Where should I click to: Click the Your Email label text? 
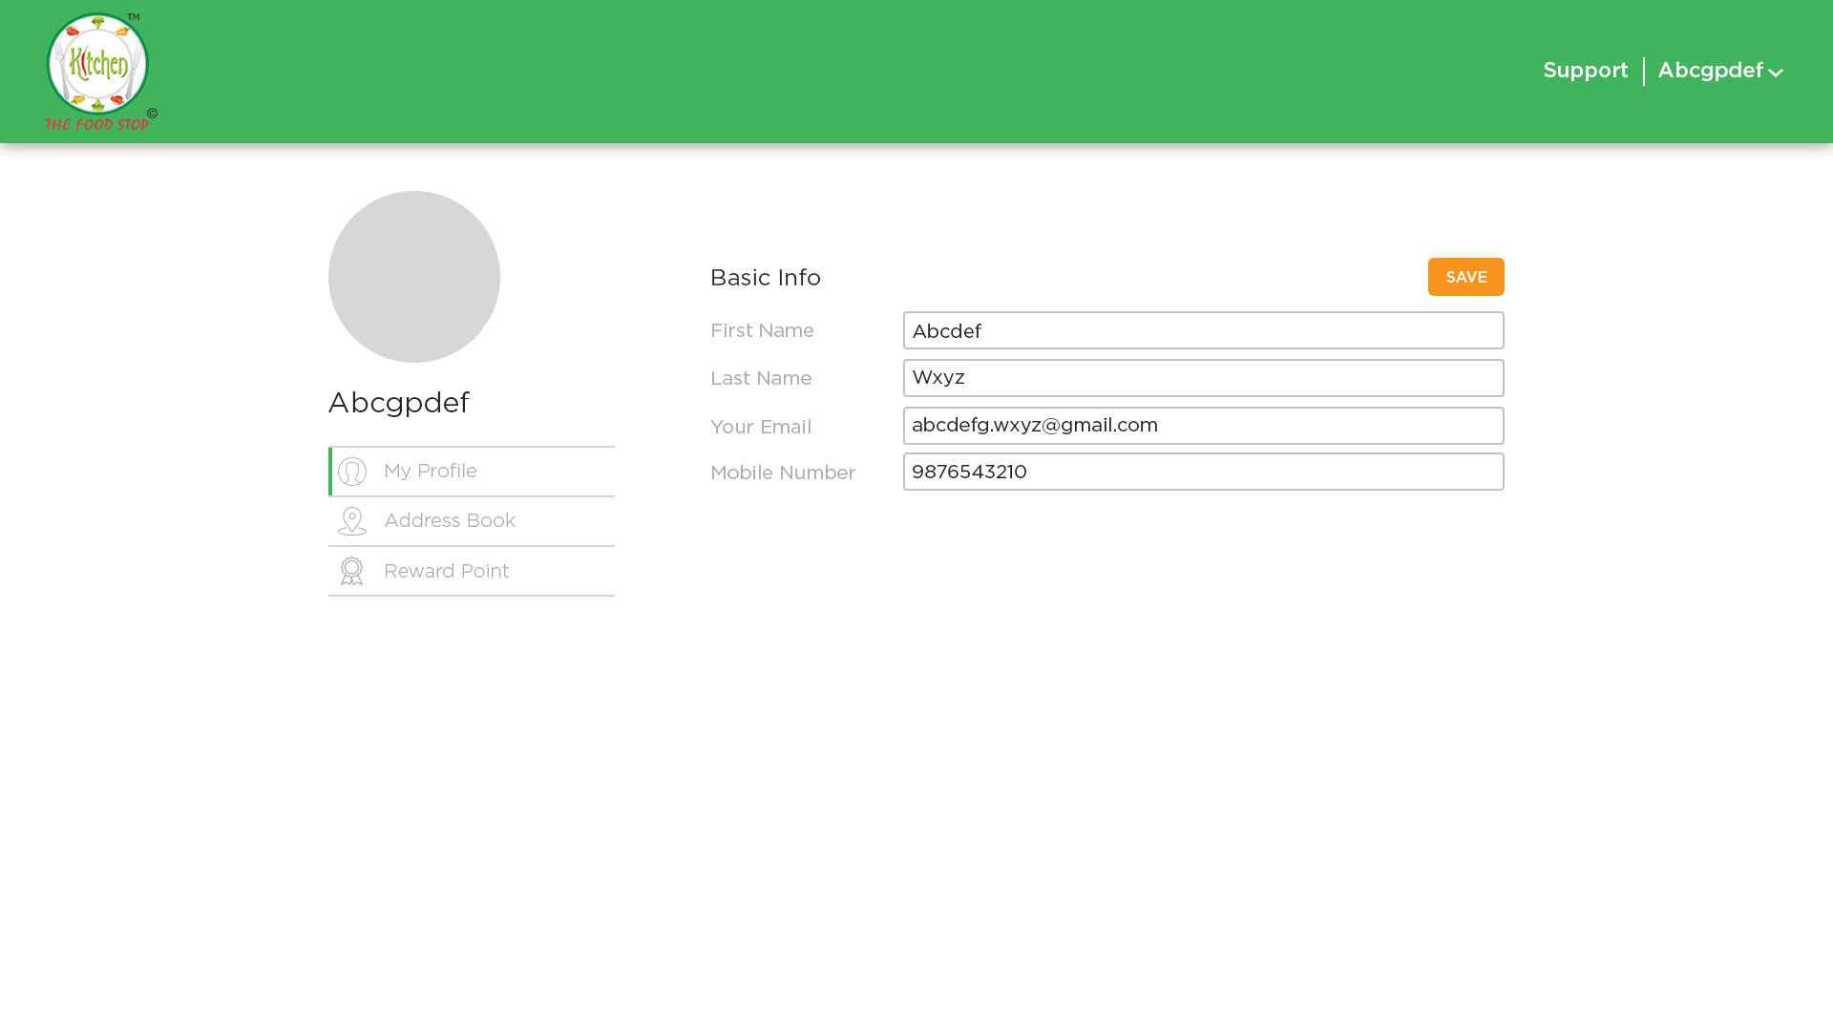click(761, 427)
